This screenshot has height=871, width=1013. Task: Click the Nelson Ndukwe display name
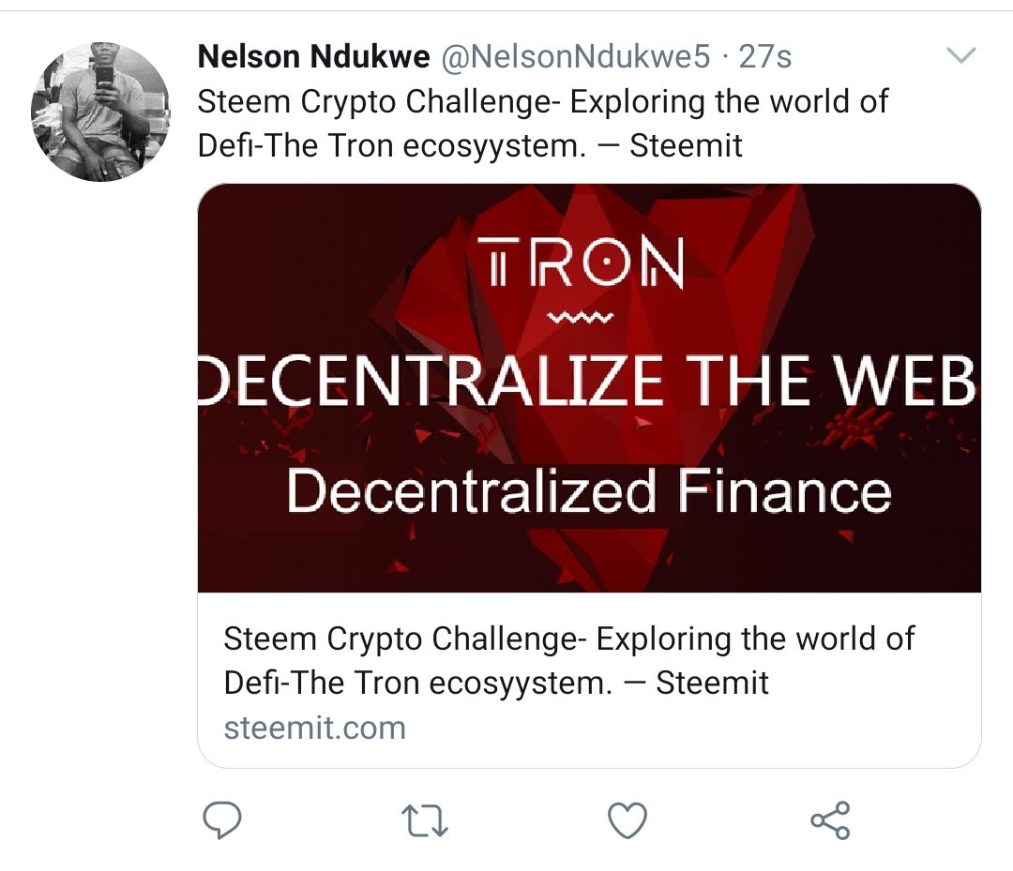coord(313,58)
